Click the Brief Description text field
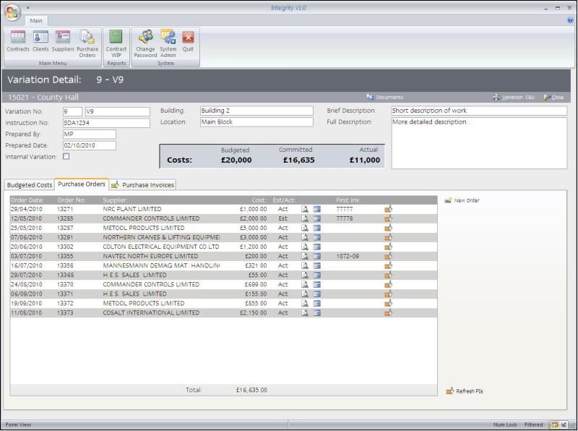 click(478, 111)
